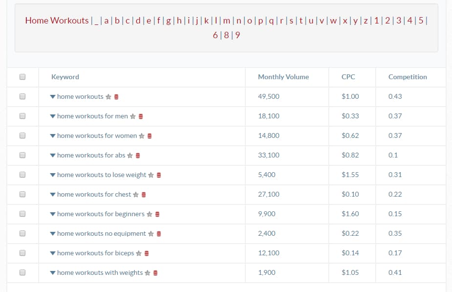Star the 'home workouts for beginners' keyword

pos(150,214)
